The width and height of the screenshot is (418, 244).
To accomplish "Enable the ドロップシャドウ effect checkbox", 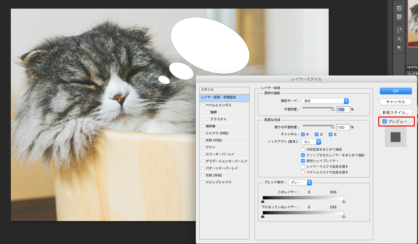I will tap(203, 182).
